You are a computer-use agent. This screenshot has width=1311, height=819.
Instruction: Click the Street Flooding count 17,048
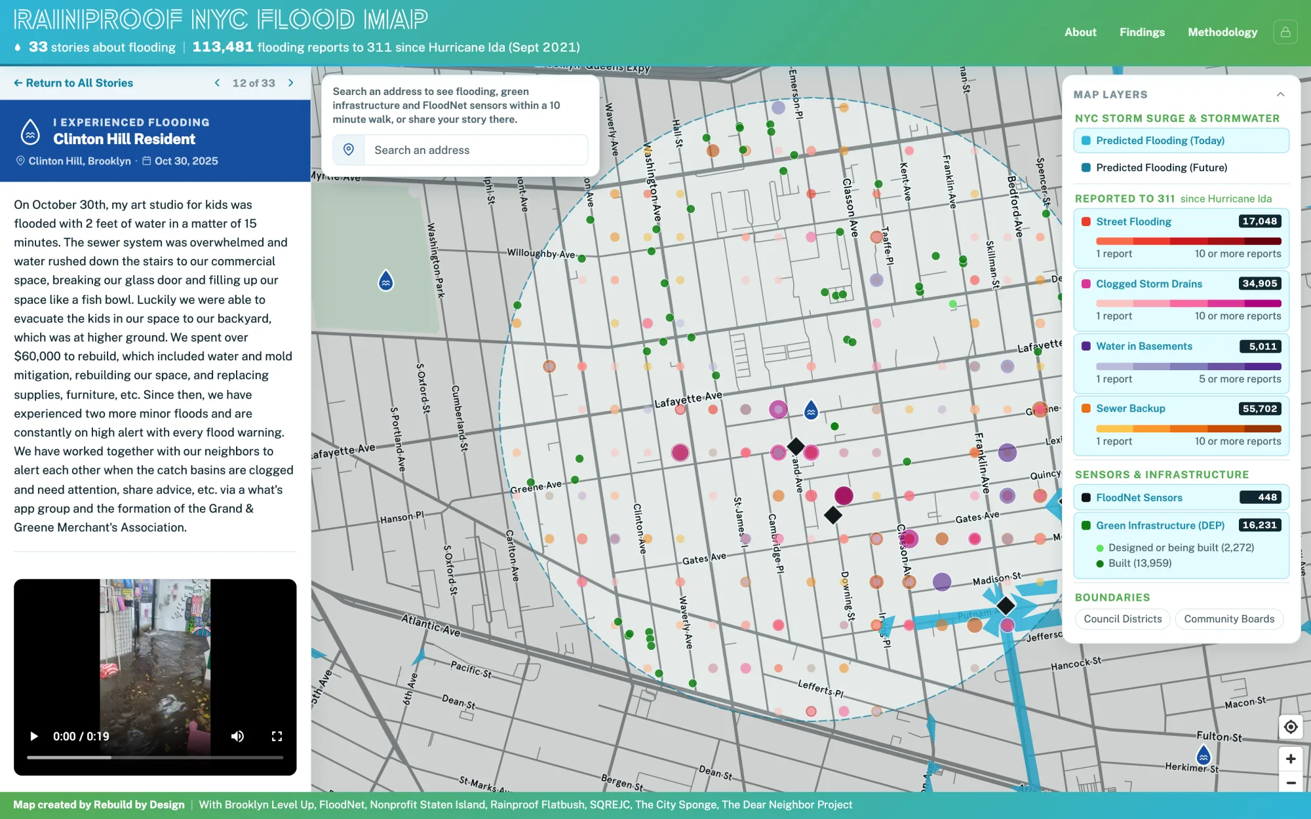pyautogui.click(x=1259, y=221)
